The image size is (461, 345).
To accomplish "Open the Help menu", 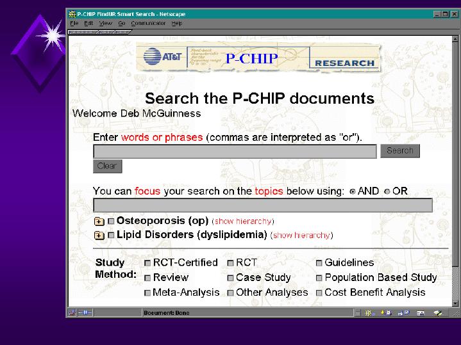I will click(x=177, y=23).
